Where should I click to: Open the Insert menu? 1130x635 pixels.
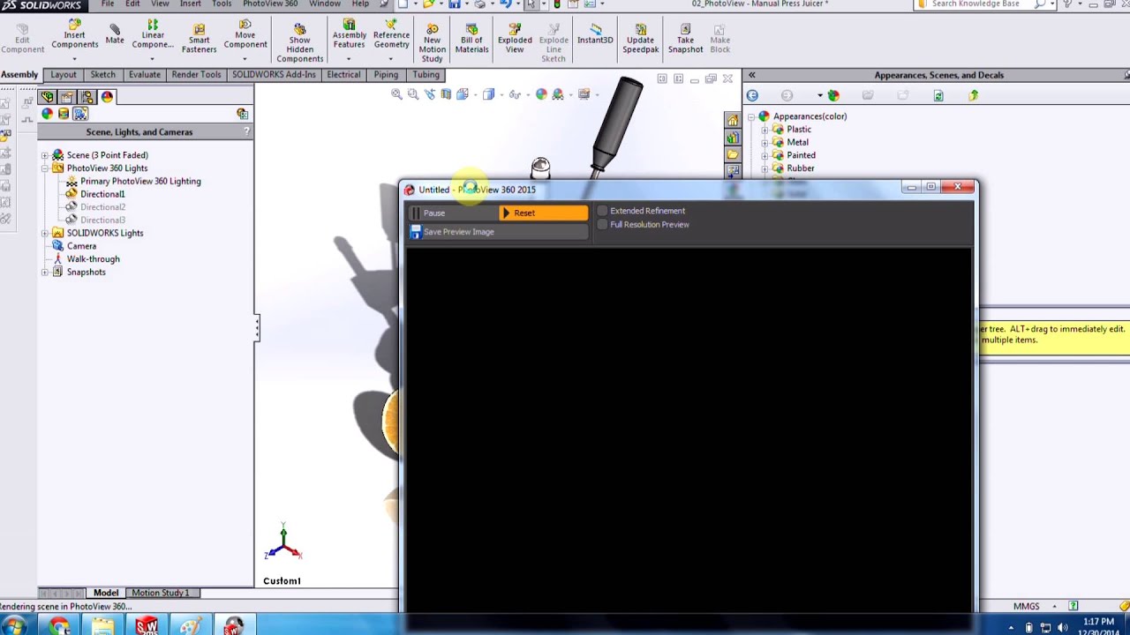tap(191, 4)
